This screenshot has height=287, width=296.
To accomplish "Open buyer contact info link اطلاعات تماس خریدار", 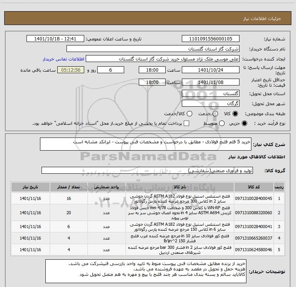I will coord(63,59).
